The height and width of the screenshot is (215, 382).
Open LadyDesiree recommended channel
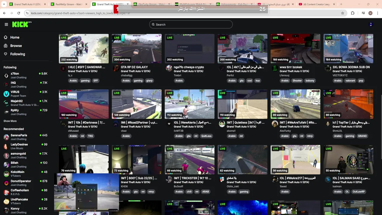click(25, 146)
